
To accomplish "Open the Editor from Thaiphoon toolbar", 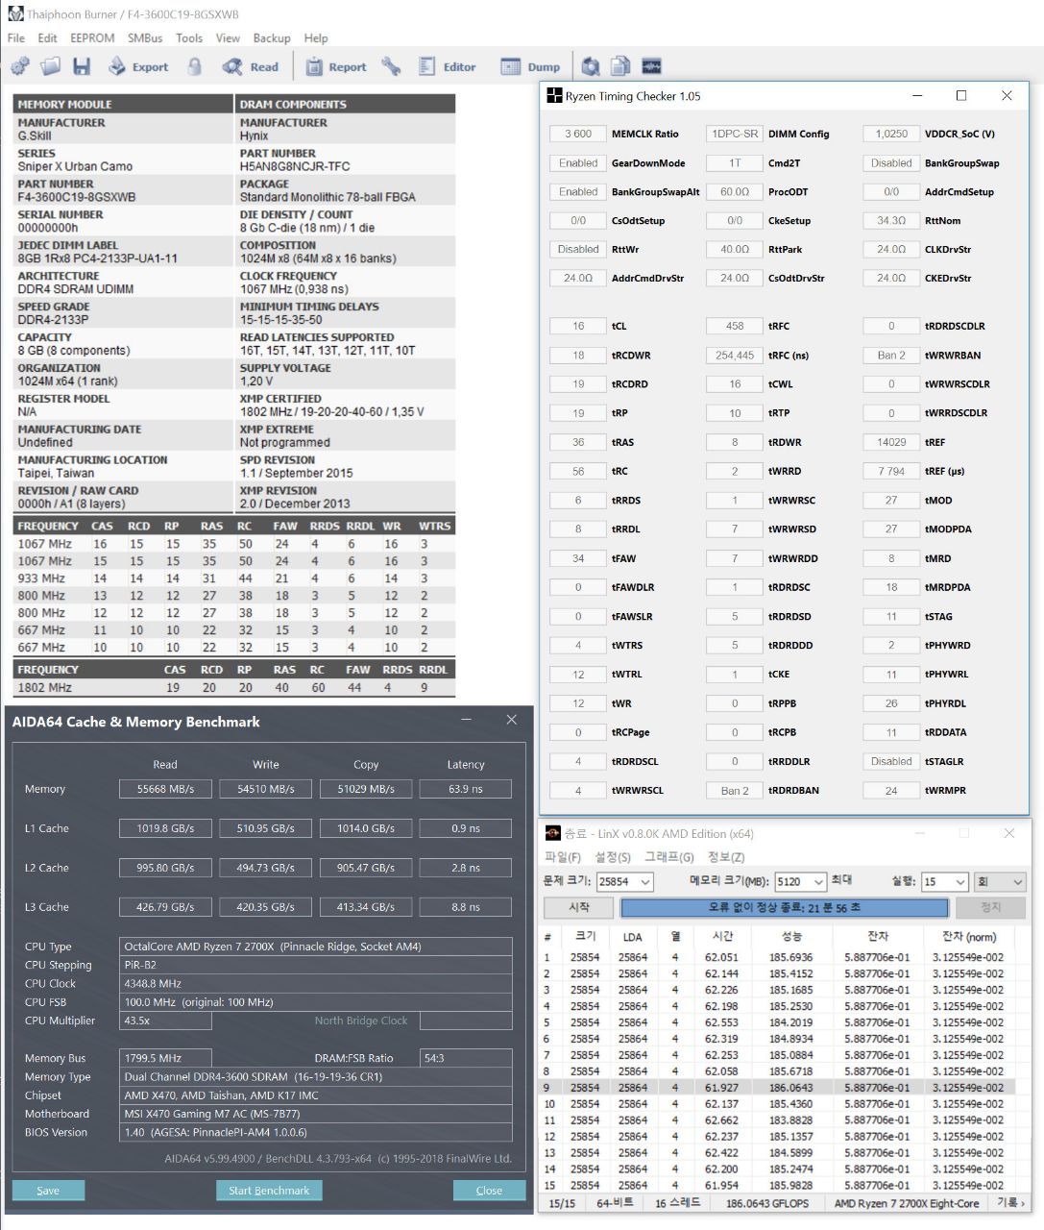I will (x=448, y=66).
